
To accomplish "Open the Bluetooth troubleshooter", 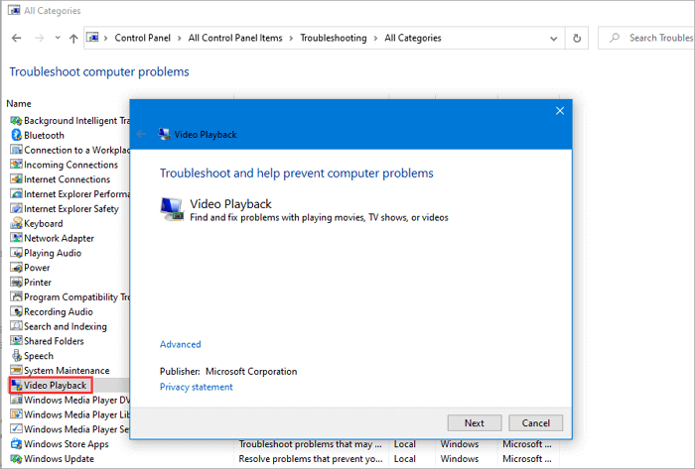I will pyautogui.click(x=44, y=135).
